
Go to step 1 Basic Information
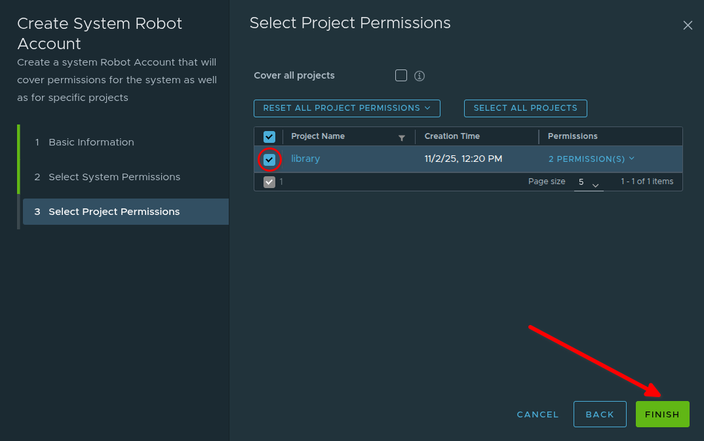tap(91, 142)
